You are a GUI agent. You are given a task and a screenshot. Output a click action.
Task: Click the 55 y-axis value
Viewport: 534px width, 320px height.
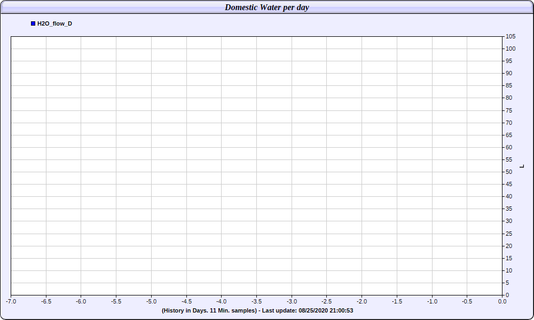[x=509, y=159]
